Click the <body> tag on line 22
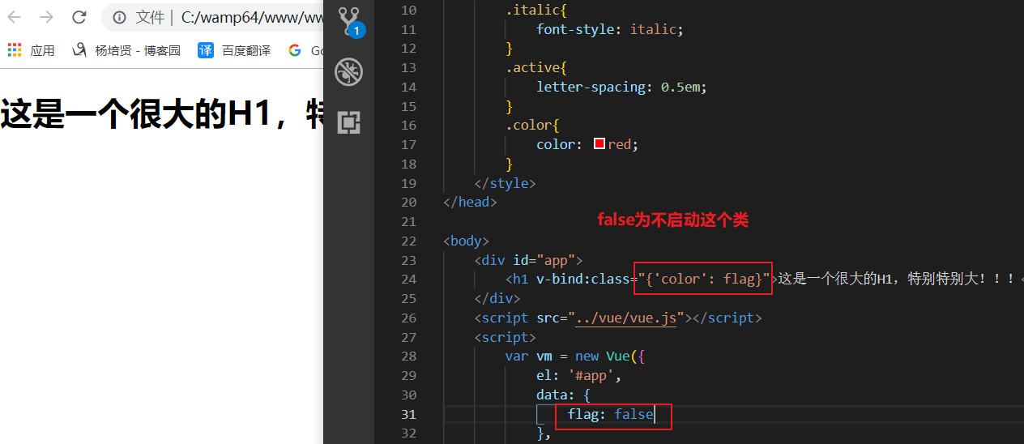Screen dimensions: 1024x444 467,241
